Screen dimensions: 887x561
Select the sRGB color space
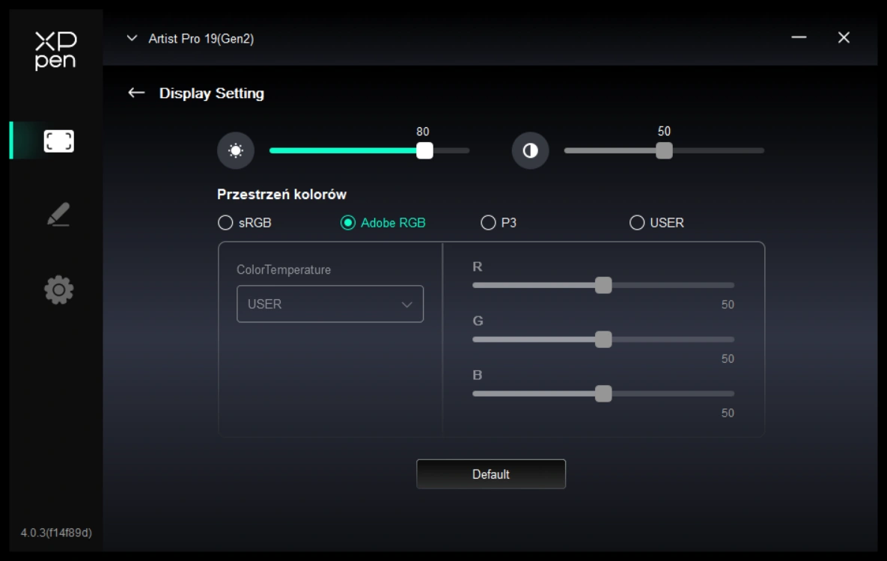coord(225,223)
